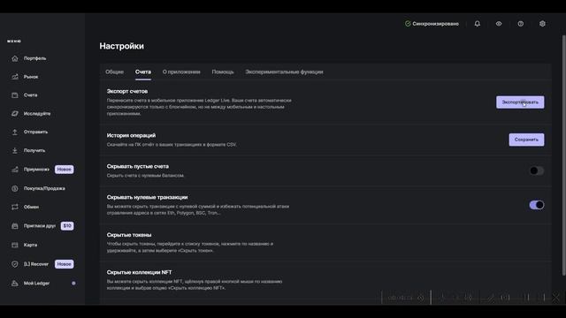Select the Счета settings tab
This screenshot has width=566, height=318.
pyautogui.click(x=143, y=72)
